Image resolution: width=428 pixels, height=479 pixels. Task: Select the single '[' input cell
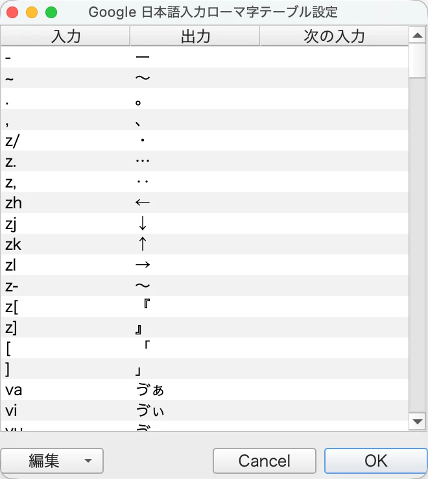65,348
